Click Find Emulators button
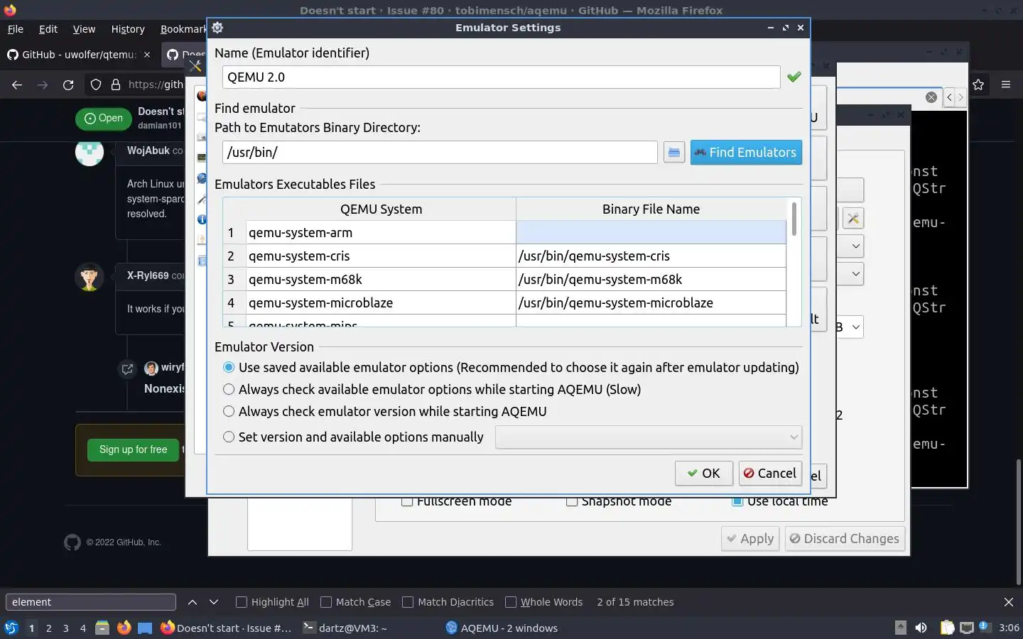Image resolution: width=1023 pixels, height=639 pixels. tap(746, 153)
